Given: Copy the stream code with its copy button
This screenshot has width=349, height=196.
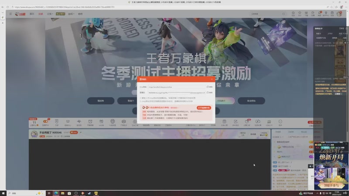Looking at the screenshot, I should pyautogui.click(x=209, y=93).
